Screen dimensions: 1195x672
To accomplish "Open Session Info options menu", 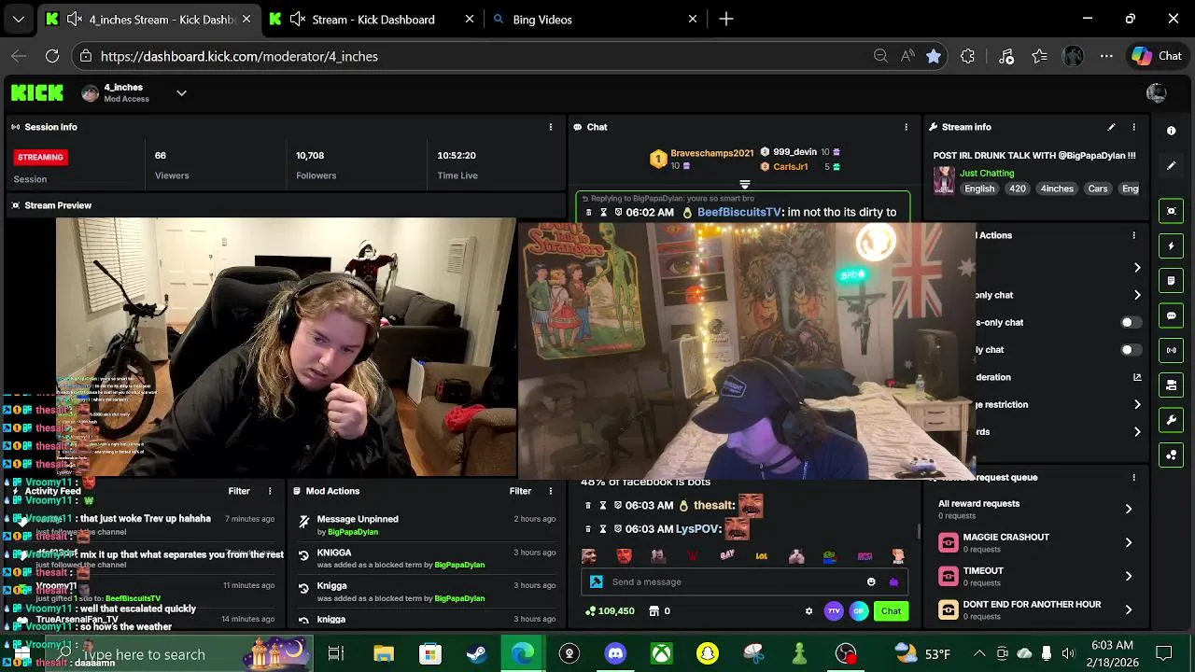I will pos(551,127).
